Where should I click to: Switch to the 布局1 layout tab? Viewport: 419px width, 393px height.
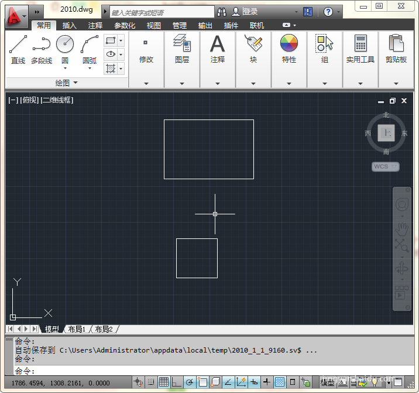click(77, 329)
